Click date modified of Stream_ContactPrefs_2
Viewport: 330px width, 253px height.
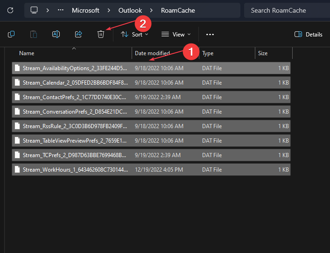click(x=158, y=97)
